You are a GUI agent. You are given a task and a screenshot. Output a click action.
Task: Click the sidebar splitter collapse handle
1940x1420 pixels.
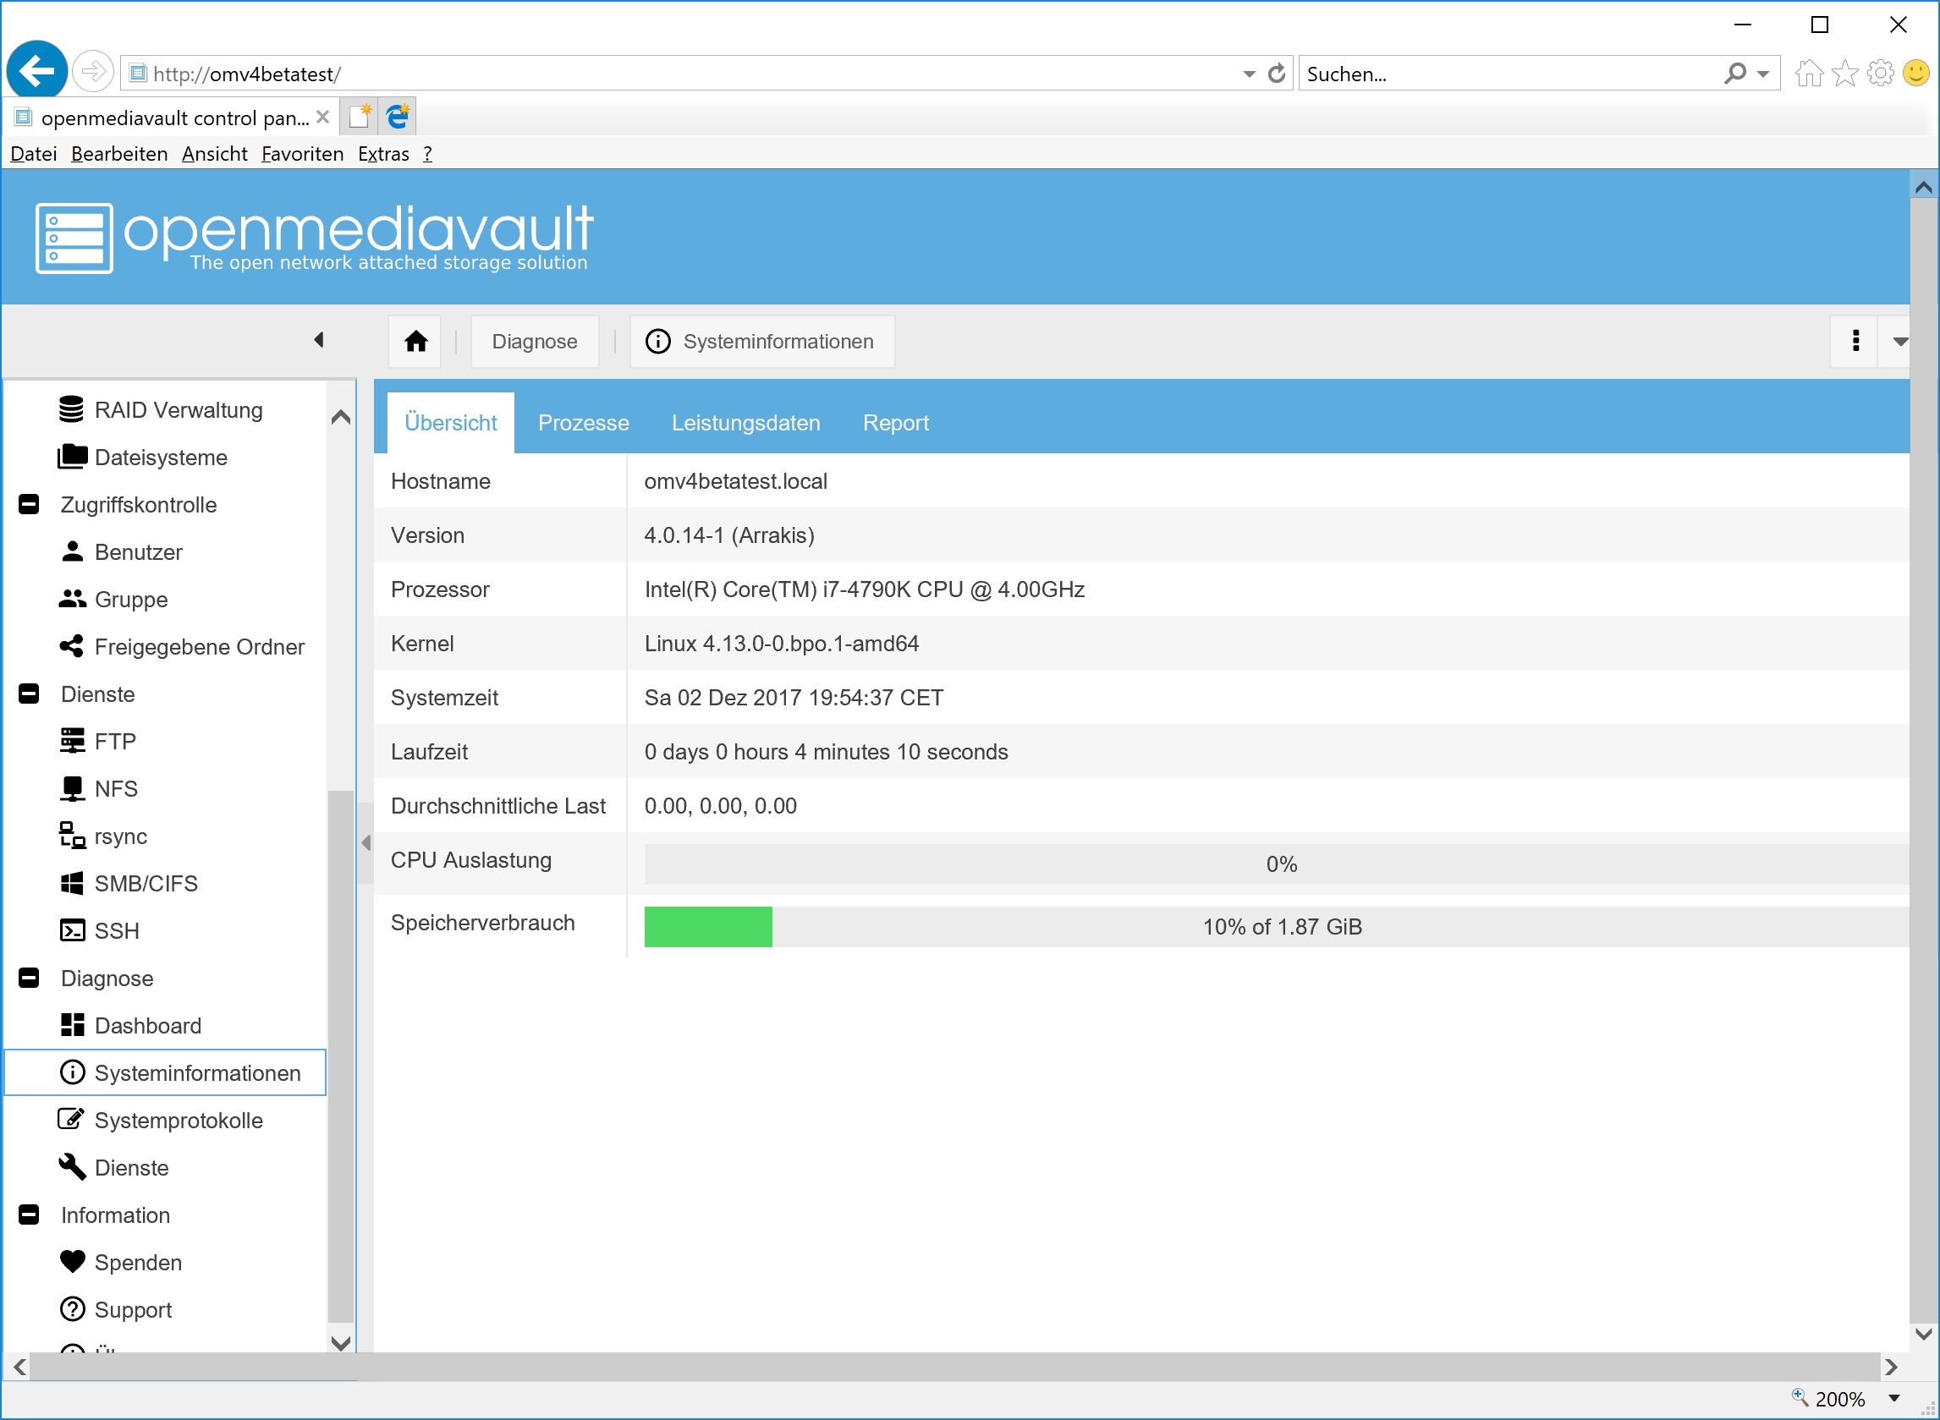coord(365,842)
